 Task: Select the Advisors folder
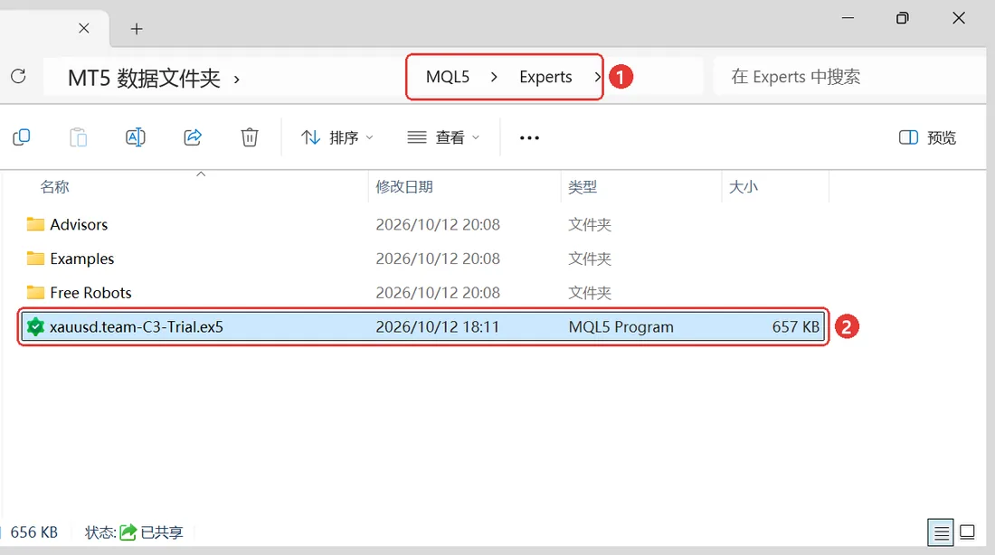tap(79, 224)
